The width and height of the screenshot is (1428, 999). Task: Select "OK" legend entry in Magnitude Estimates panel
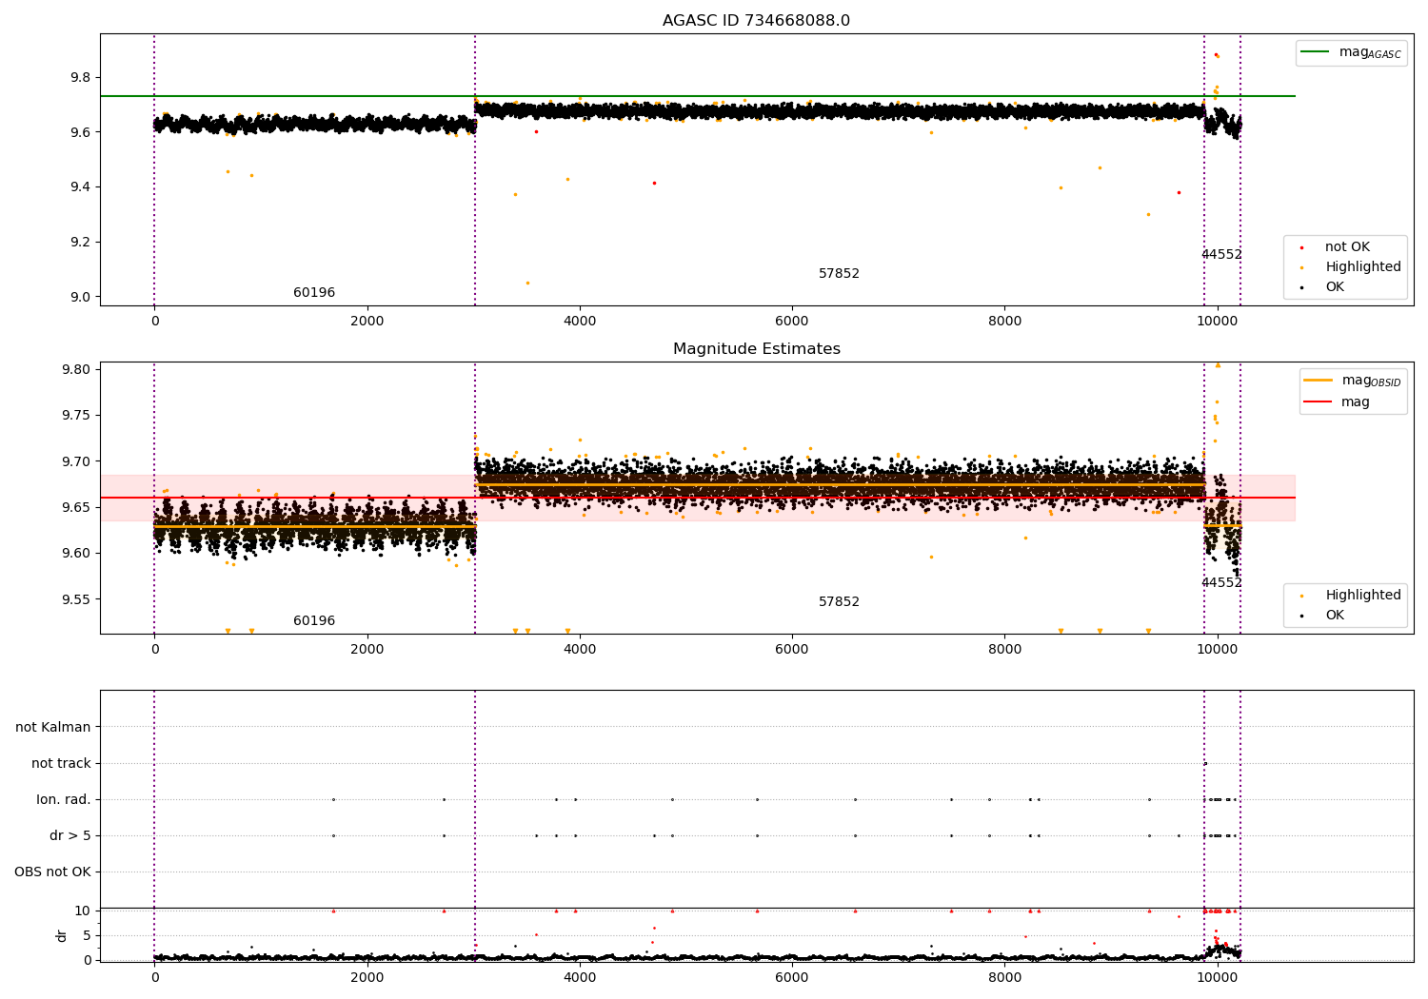pyautogui.click(x=1335, y=616)
